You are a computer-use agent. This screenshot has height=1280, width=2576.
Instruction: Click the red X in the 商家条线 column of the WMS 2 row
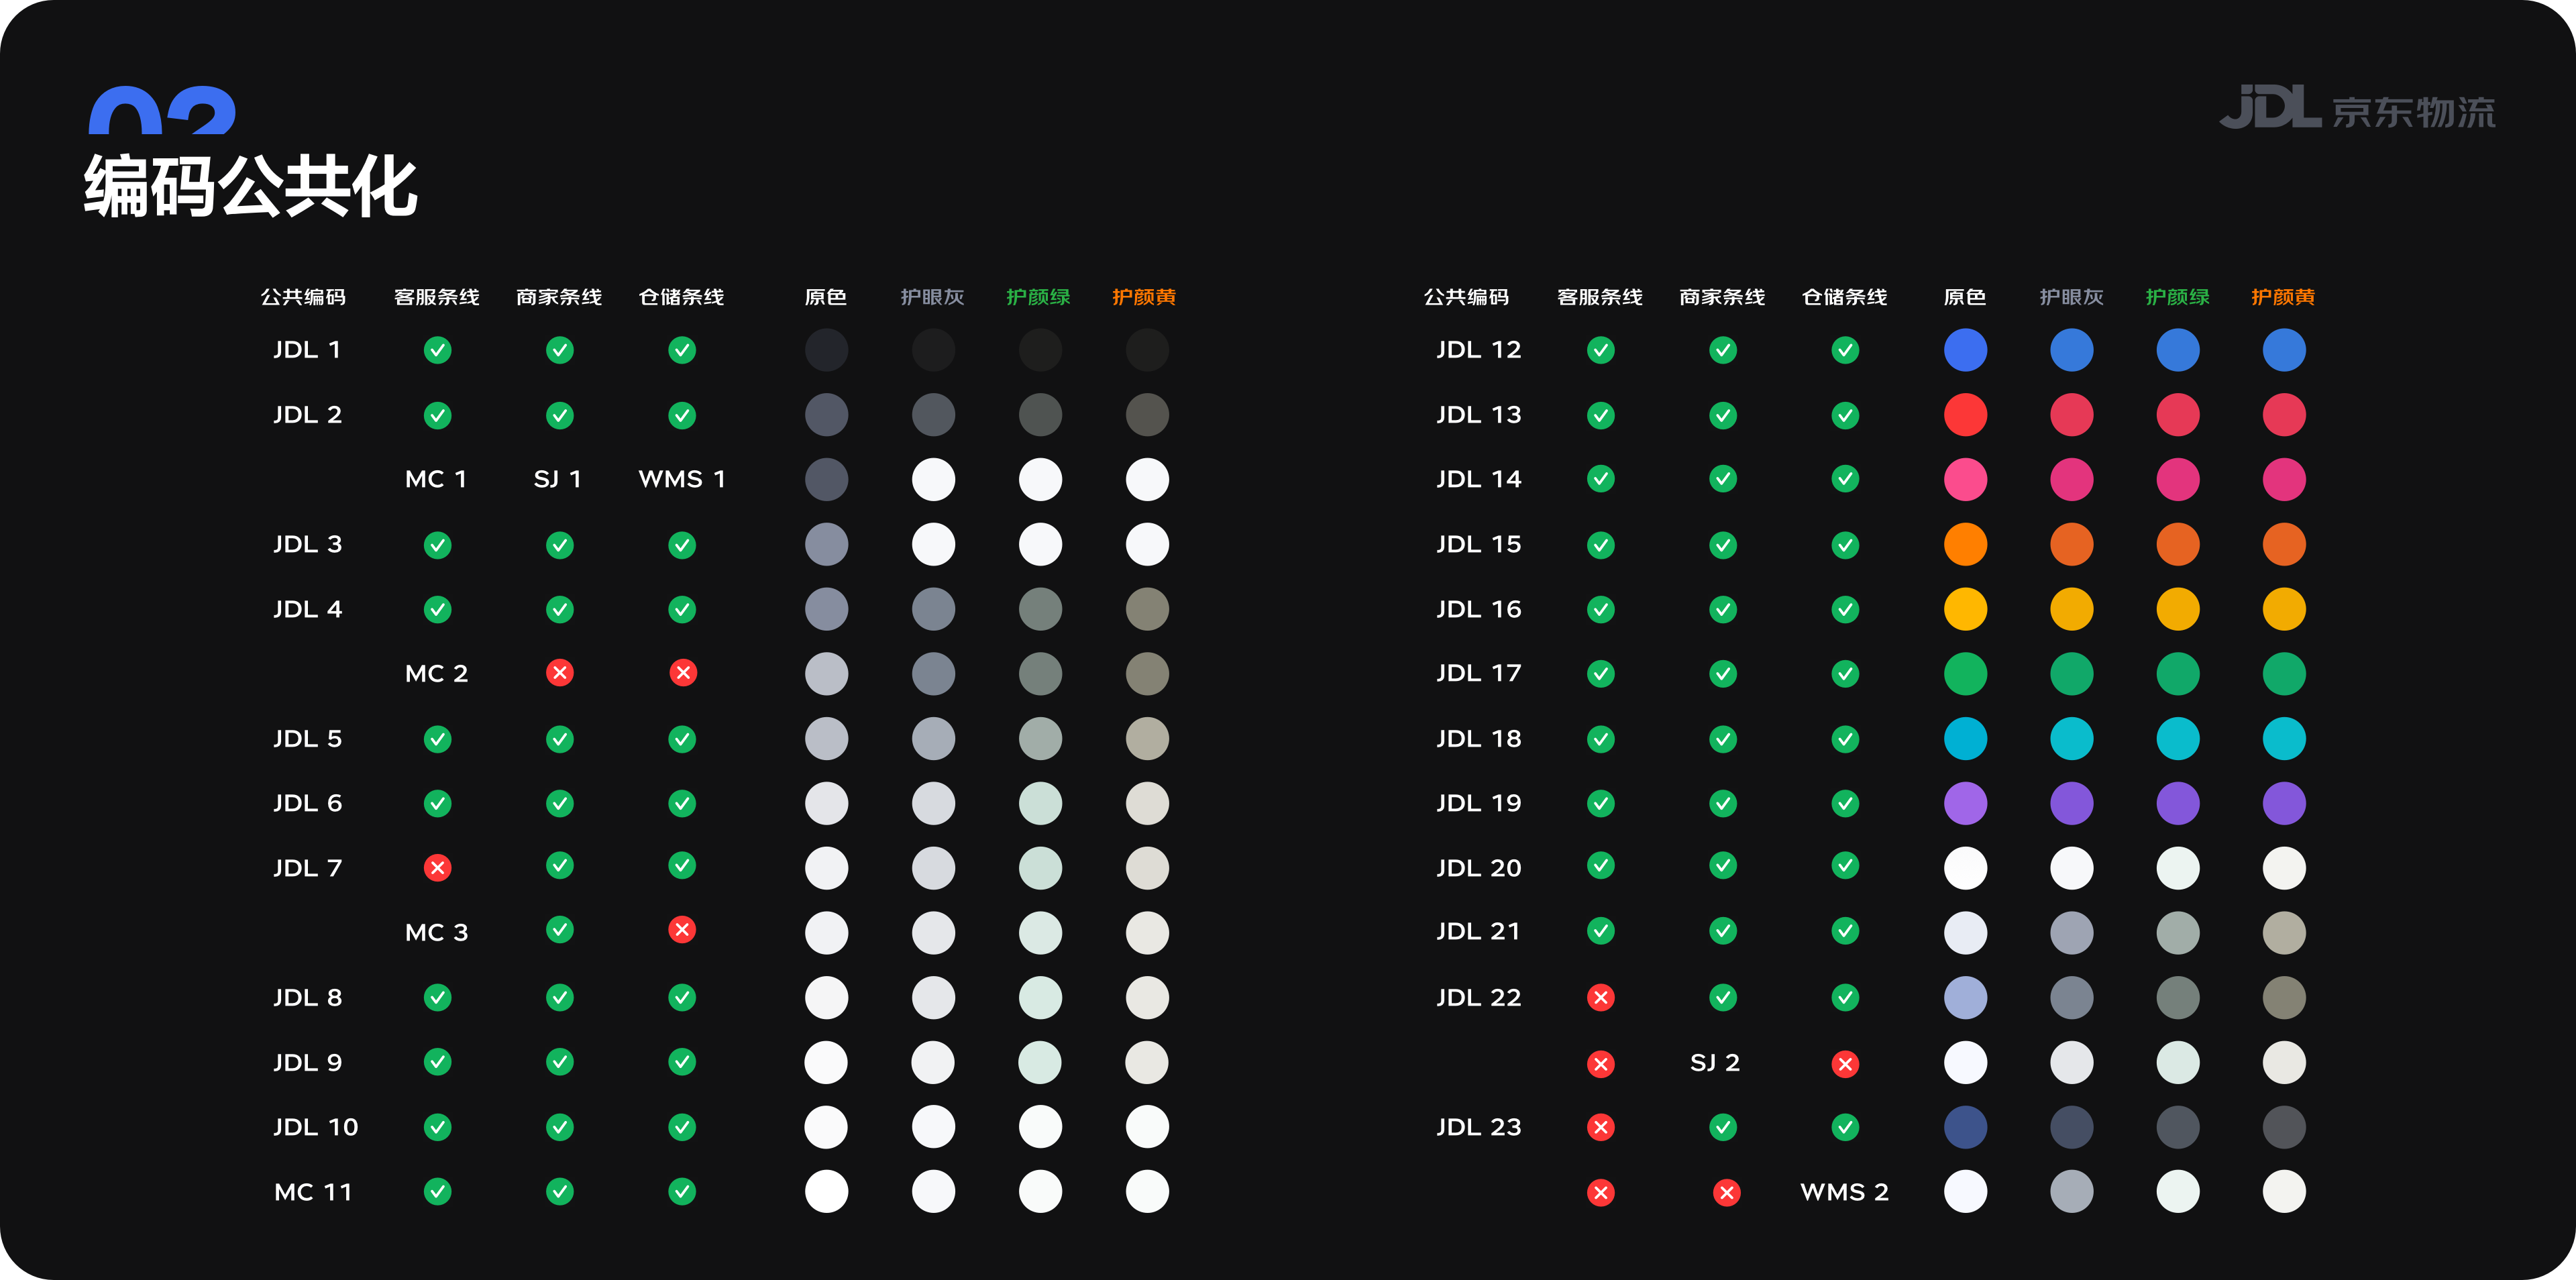click(1726, 1192)
